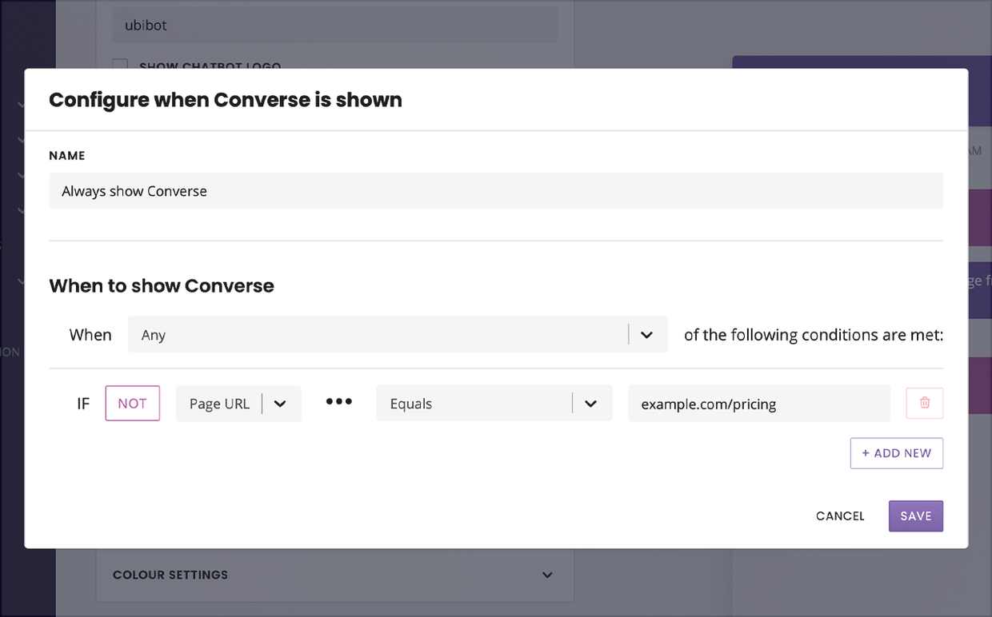Open the 'Any' conditions match dropdown
Screen dimensions: 992x617
point(398,335)
